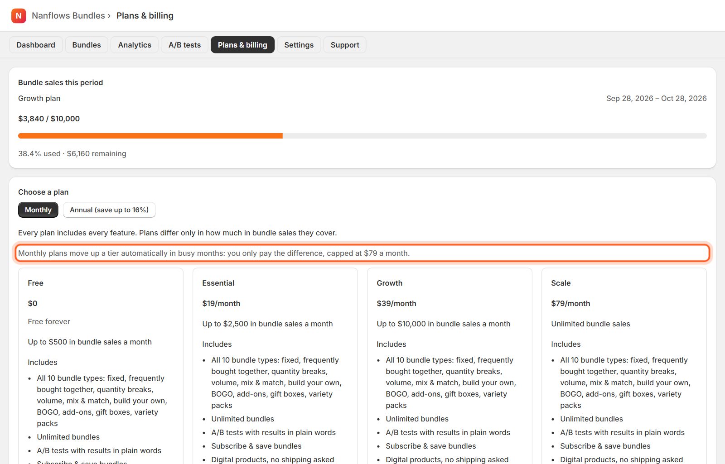Image resolution: width=725 pixels, height=464 pixels.
Task: Click the Growth plan card title
Action: [389, 283]
